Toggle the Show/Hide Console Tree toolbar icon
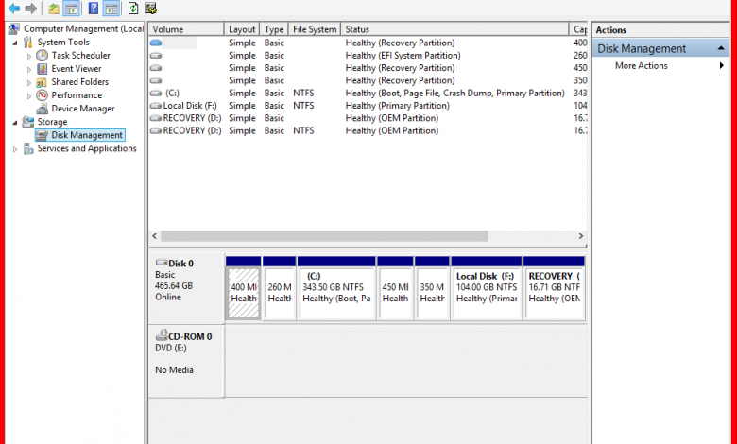The width and height of the screenshot is (737, 444). coord(71,8)
